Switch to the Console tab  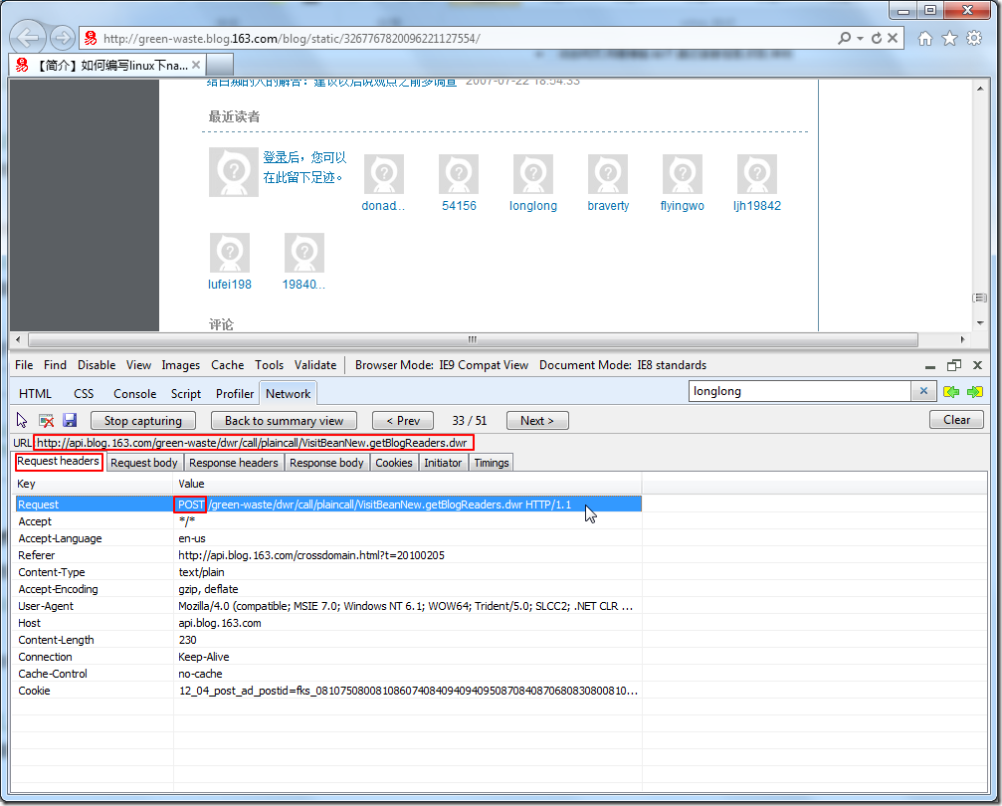[x=135, y=394]
